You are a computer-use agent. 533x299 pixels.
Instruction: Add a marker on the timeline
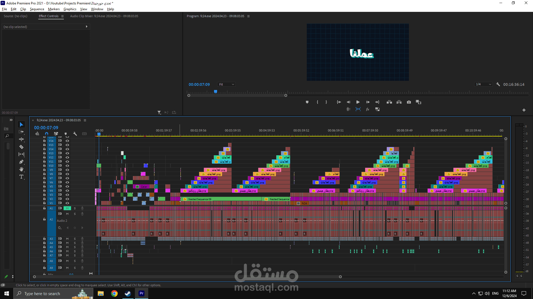tap(66, 134)
